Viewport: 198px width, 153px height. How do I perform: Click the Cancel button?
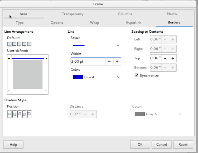tap(161, 144)
